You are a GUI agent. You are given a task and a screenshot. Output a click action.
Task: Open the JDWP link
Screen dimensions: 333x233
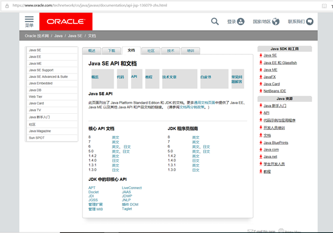(127, 196)
